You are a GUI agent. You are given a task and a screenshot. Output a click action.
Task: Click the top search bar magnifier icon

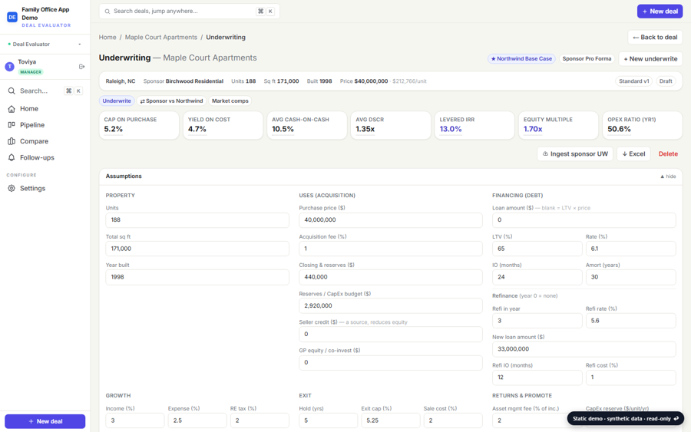[x=107, y=12]
